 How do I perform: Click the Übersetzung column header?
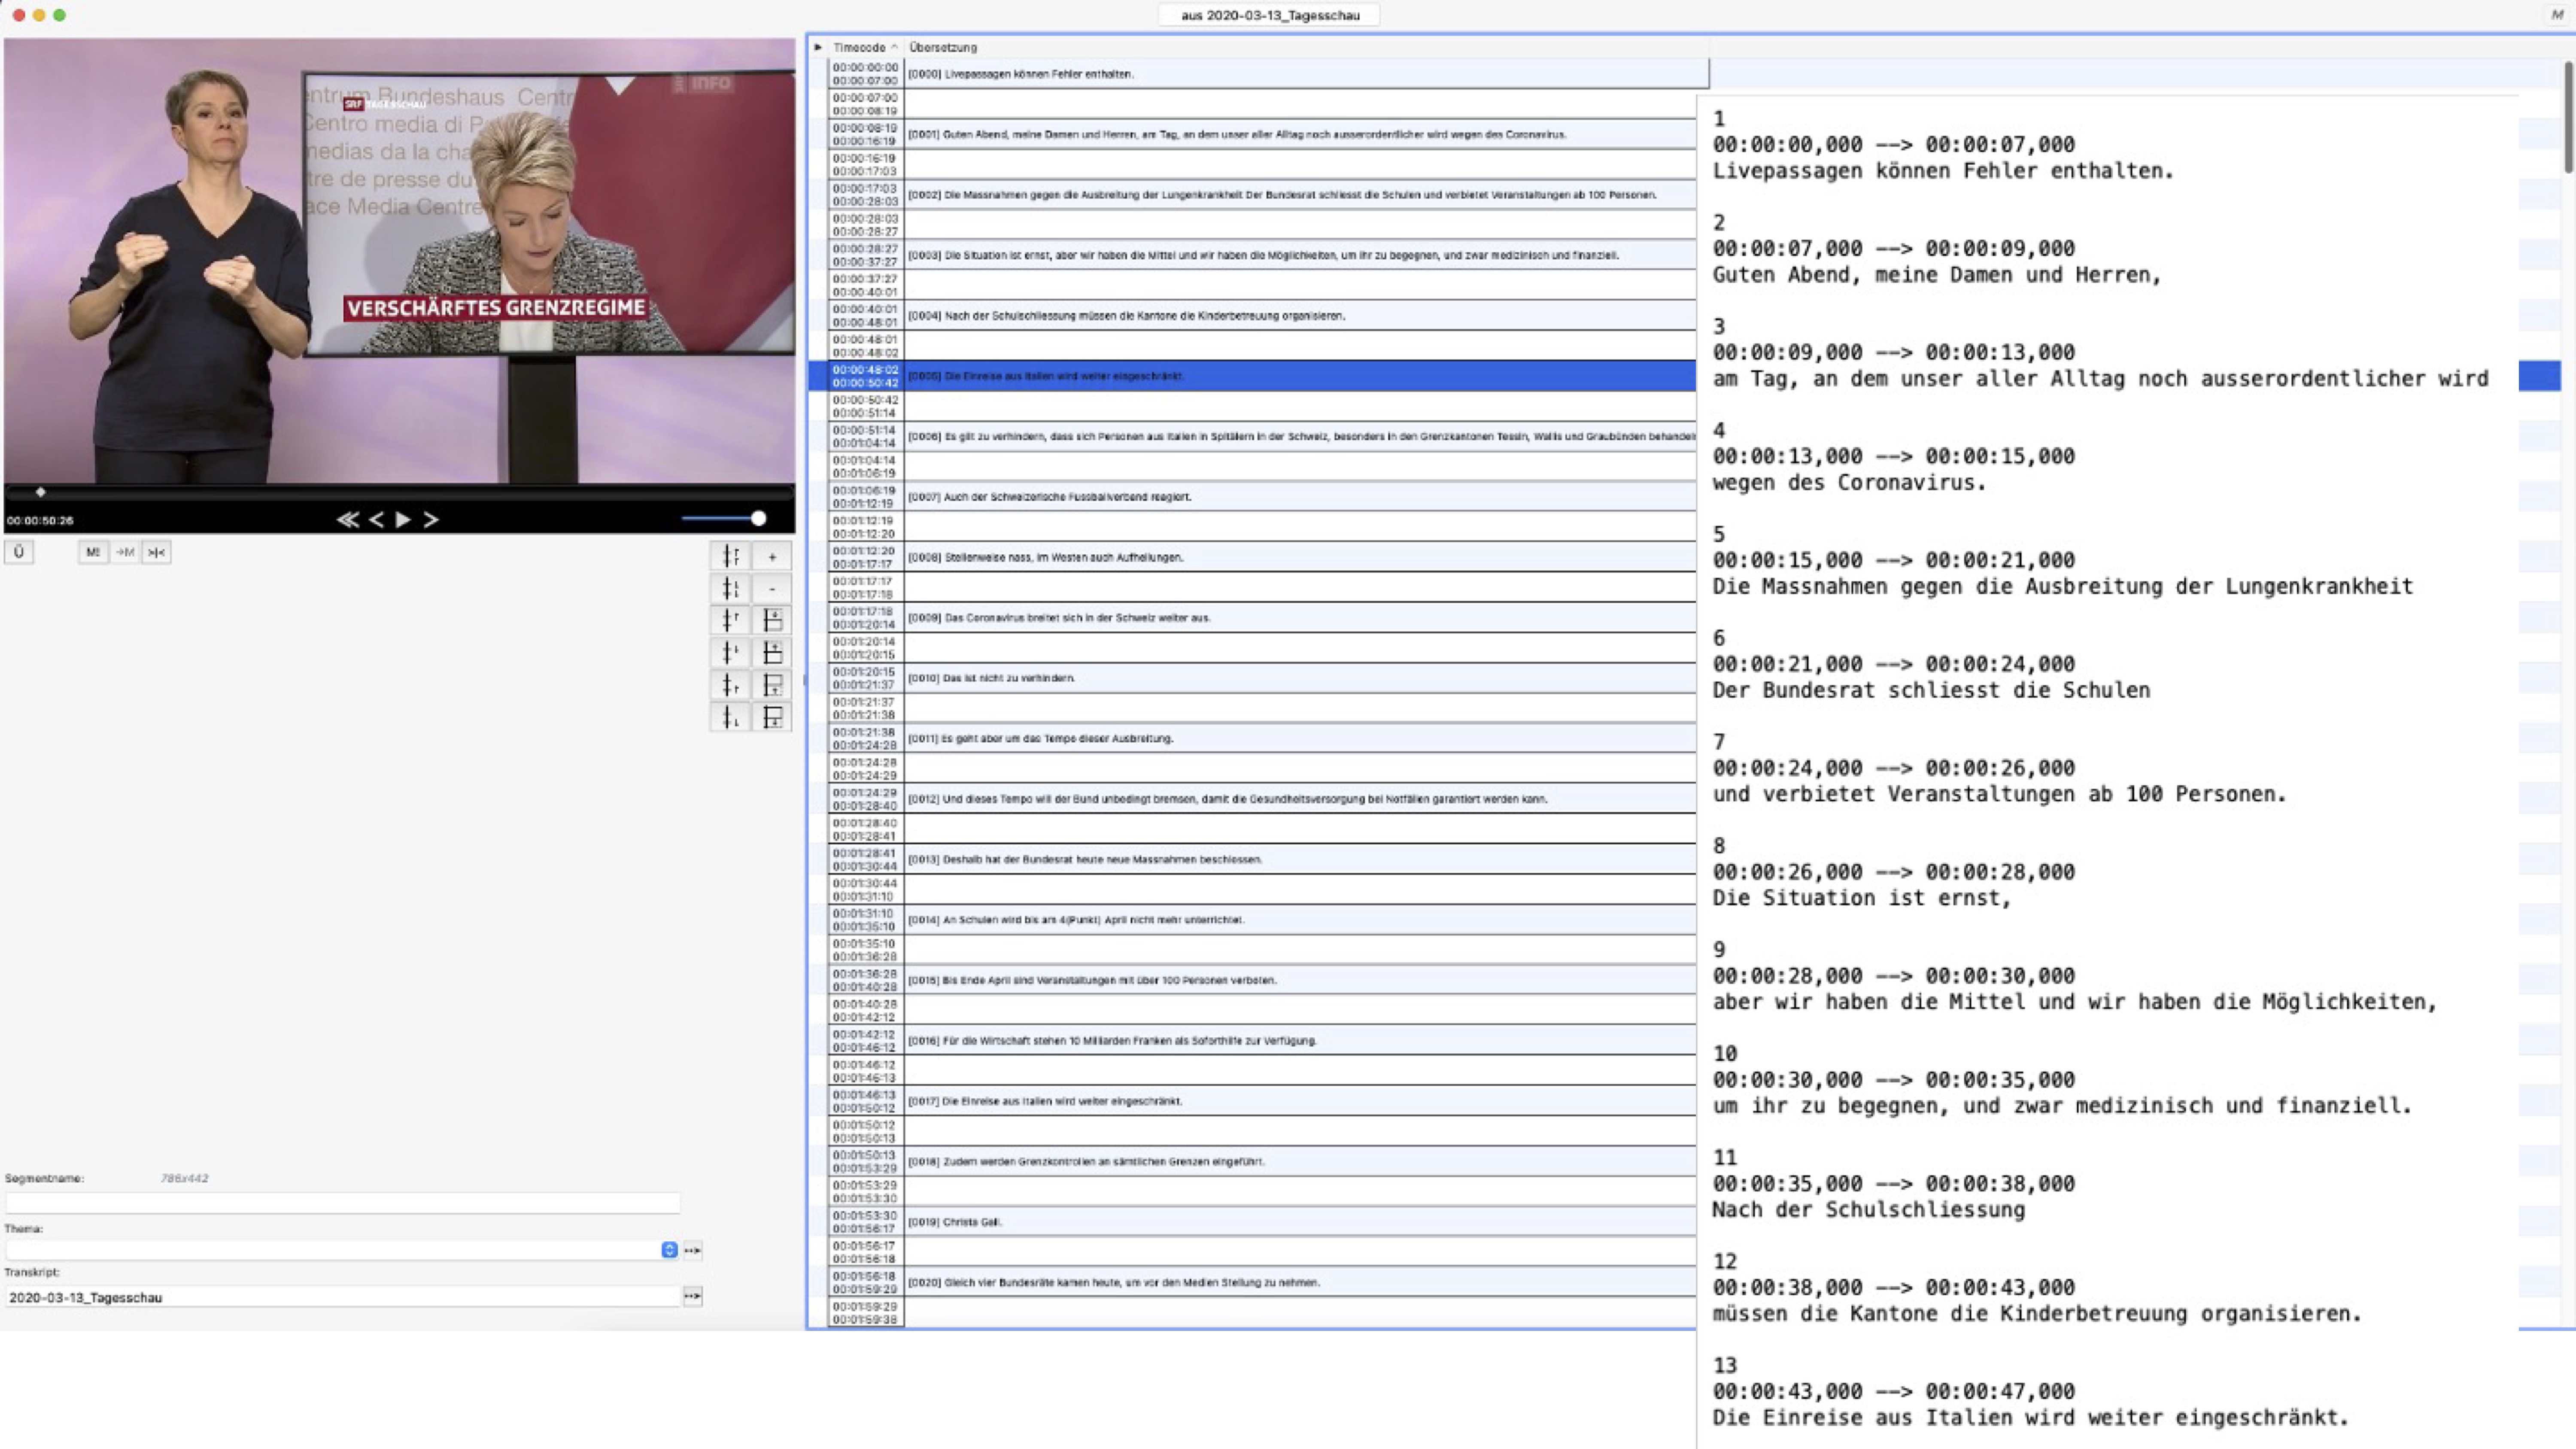[943, 47]
